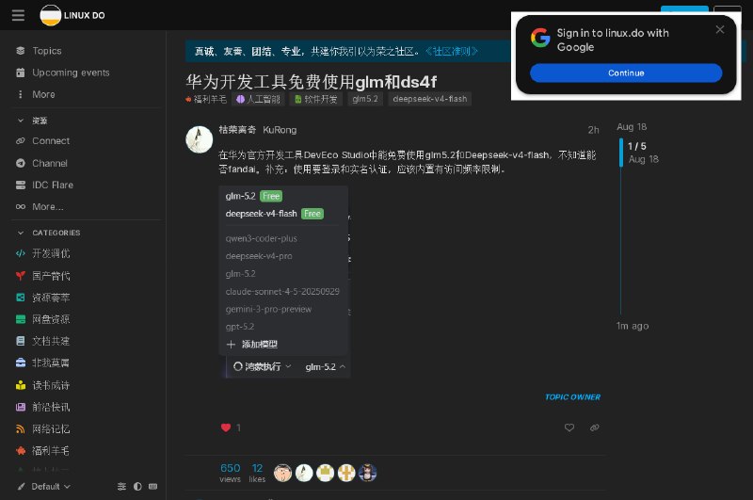Click the 650 views count
This screenshot has height=500, width=753.
coord(230,473)
